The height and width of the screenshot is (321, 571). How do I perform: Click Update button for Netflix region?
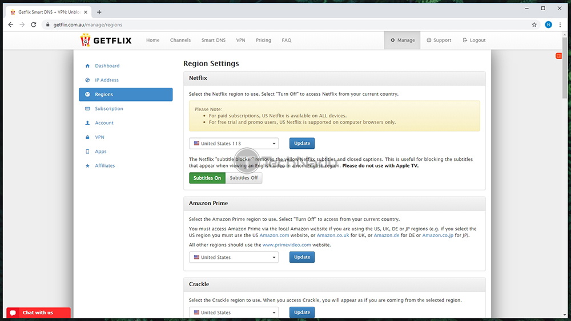[302, 143]
